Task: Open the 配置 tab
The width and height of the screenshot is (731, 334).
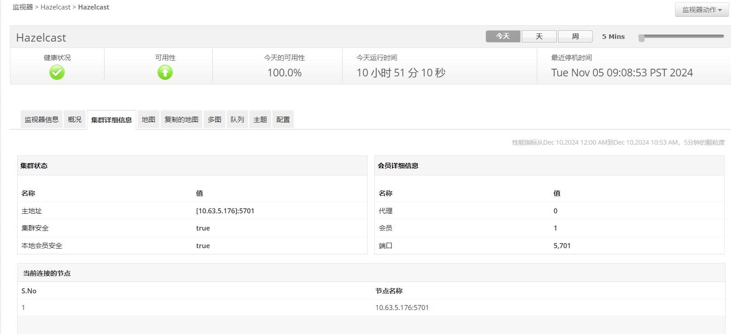Action: (283, 119)
